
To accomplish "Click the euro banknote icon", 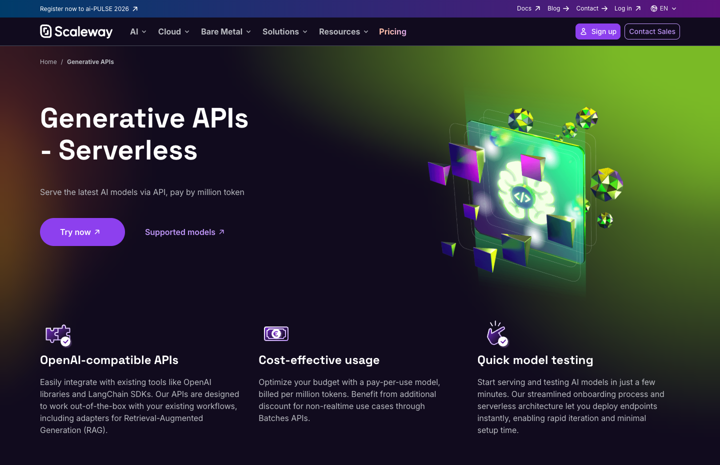I will point(276,333).
